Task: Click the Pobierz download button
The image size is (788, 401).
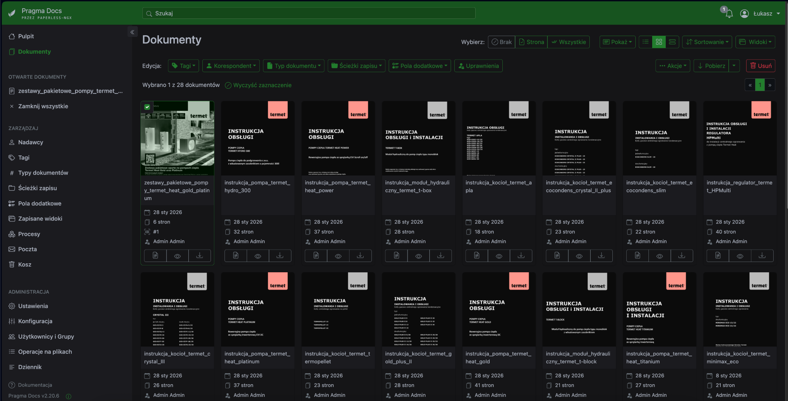Action: click(x=711, y=66)
